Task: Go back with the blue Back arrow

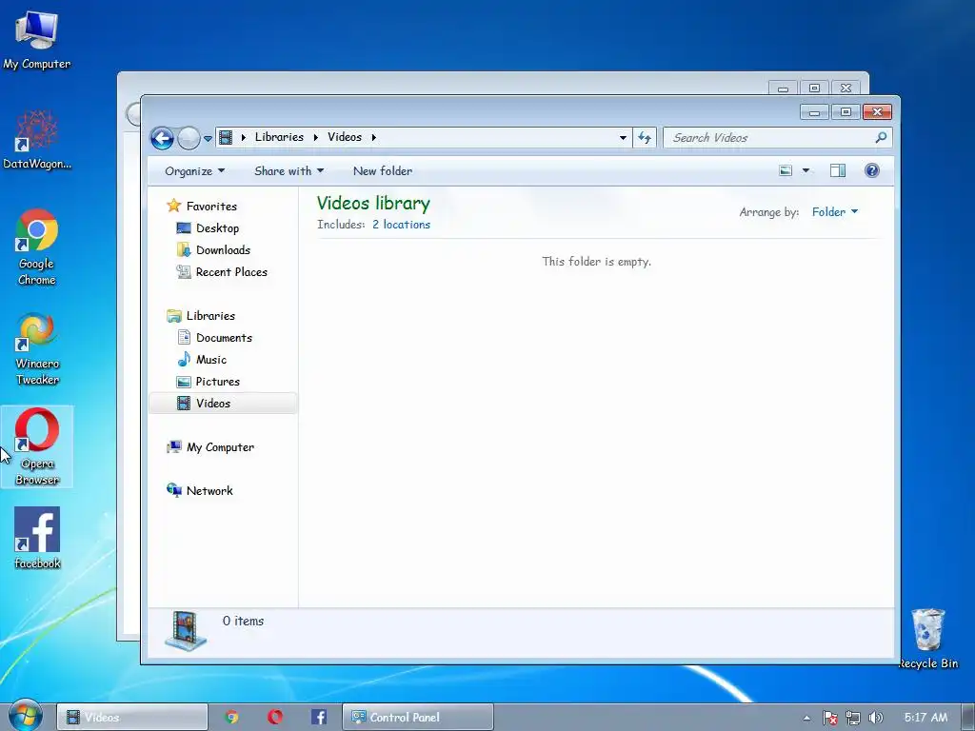Action: pyautogui.click(x=162, y=138)
